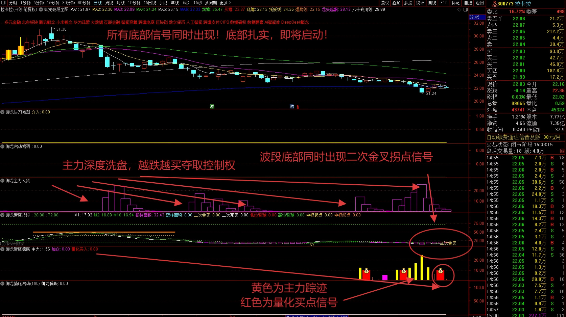Open the 华为鸿蒙 concept tag
This screenshot has width=566, height=317.
(x=81, y=22)
